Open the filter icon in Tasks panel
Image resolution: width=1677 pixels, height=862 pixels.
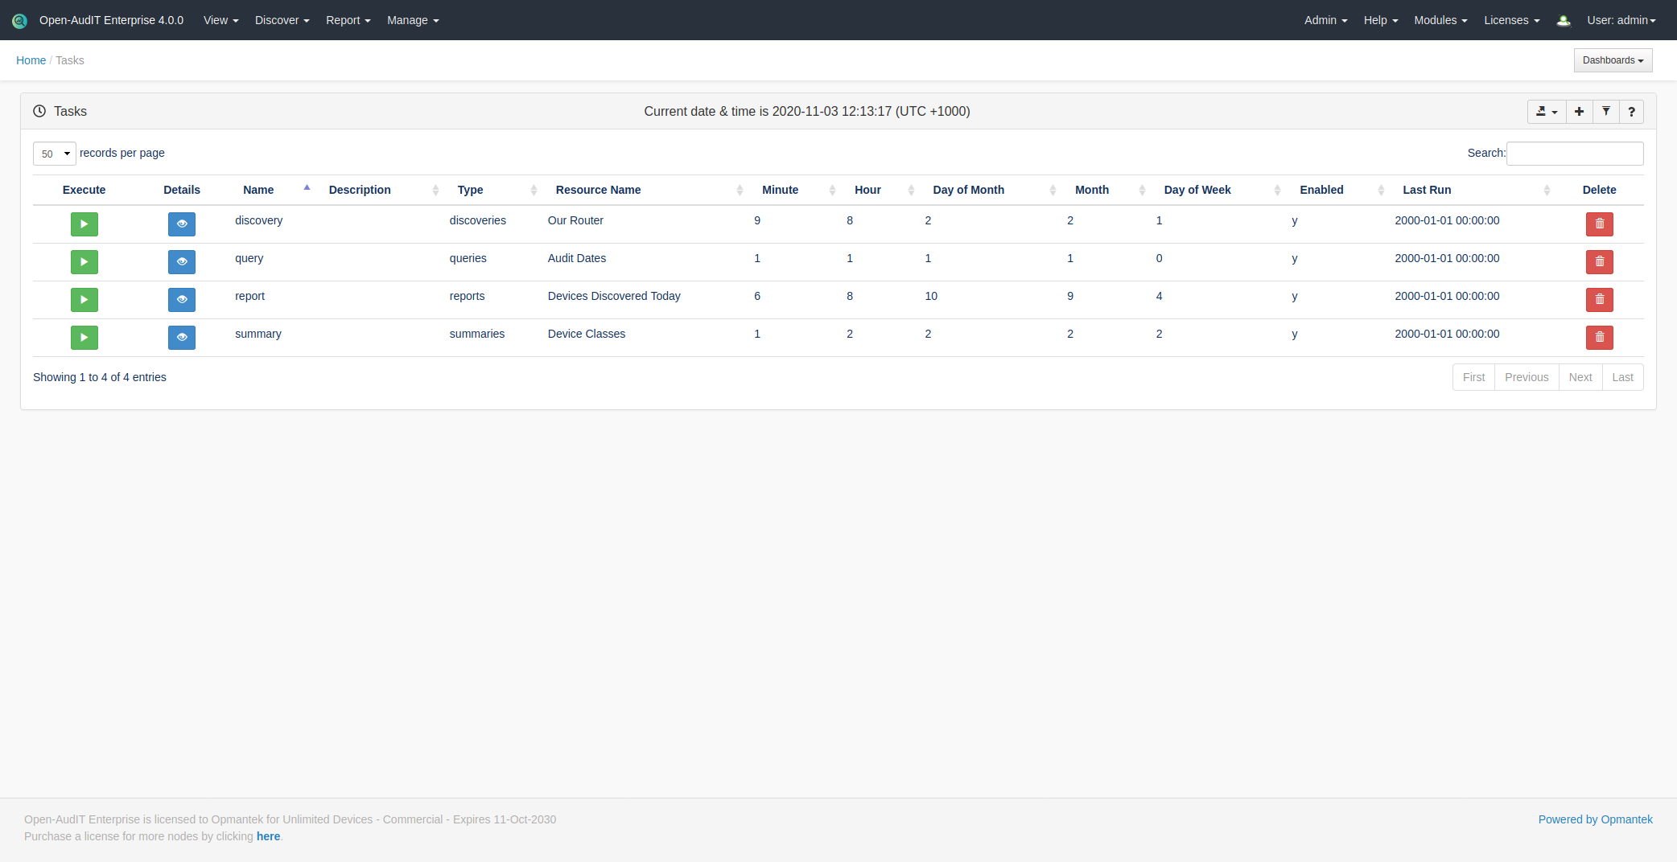(x=1605, y=112)
